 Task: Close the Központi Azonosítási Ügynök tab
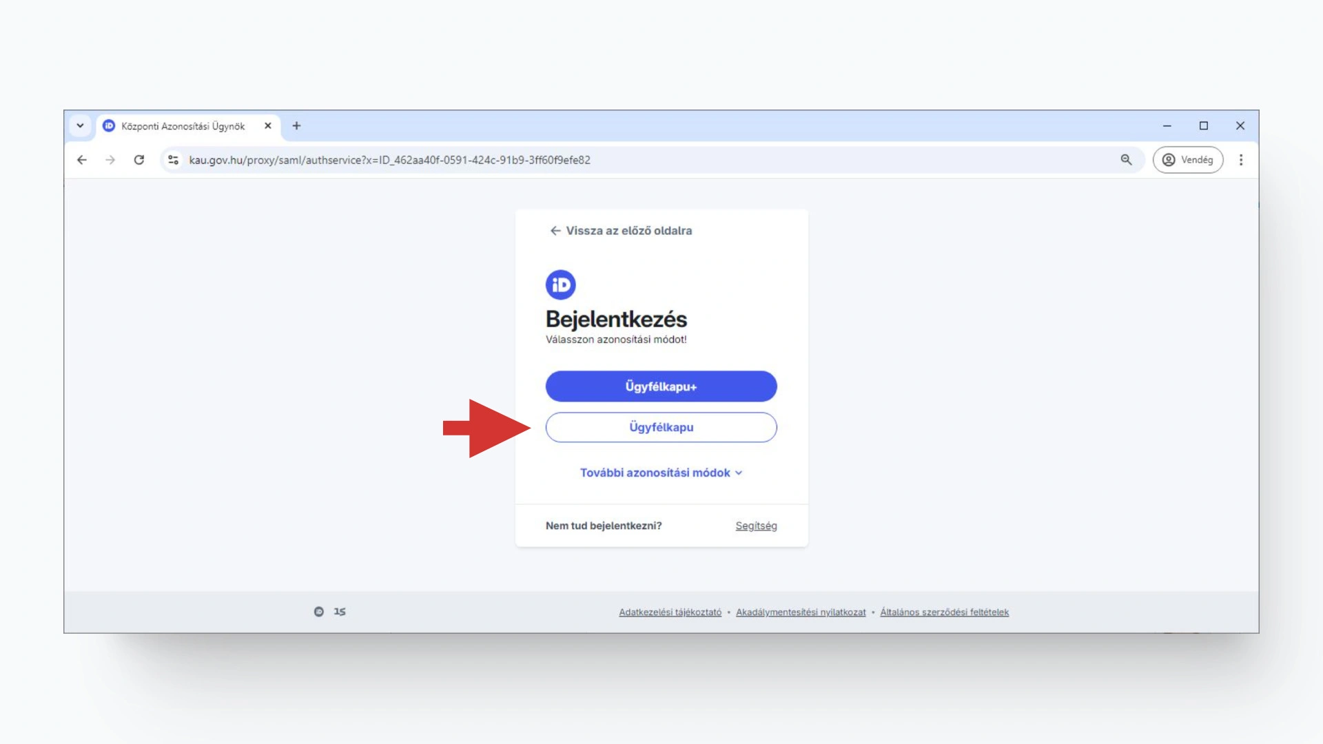(268, 126)
